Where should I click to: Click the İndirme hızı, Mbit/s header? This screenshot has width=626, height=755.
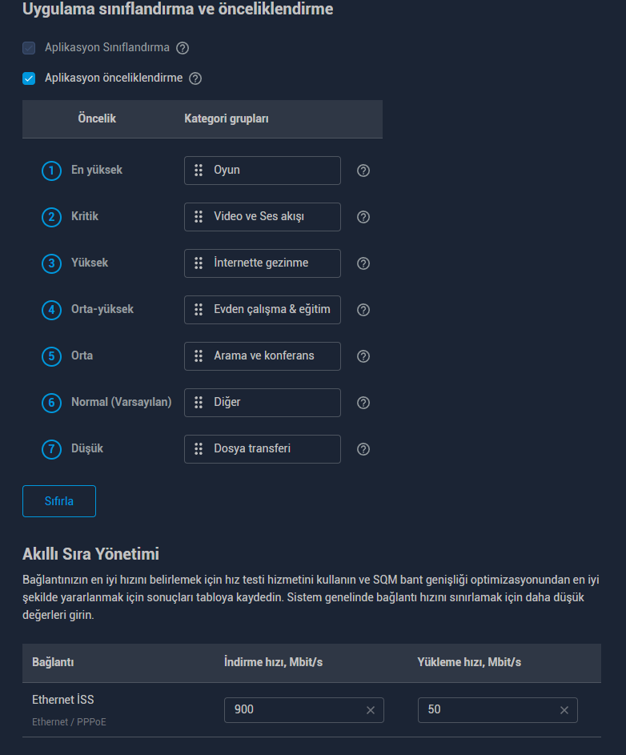pyautogui.click(x=274, y=663)
